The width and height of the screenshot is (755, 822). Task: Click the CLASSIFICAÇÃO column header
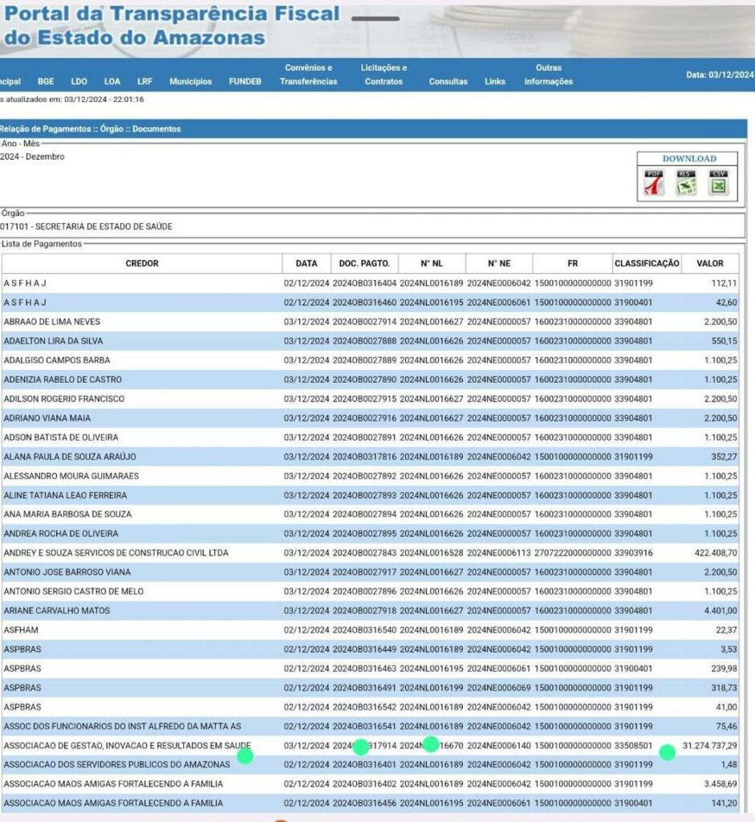point(647,263)
